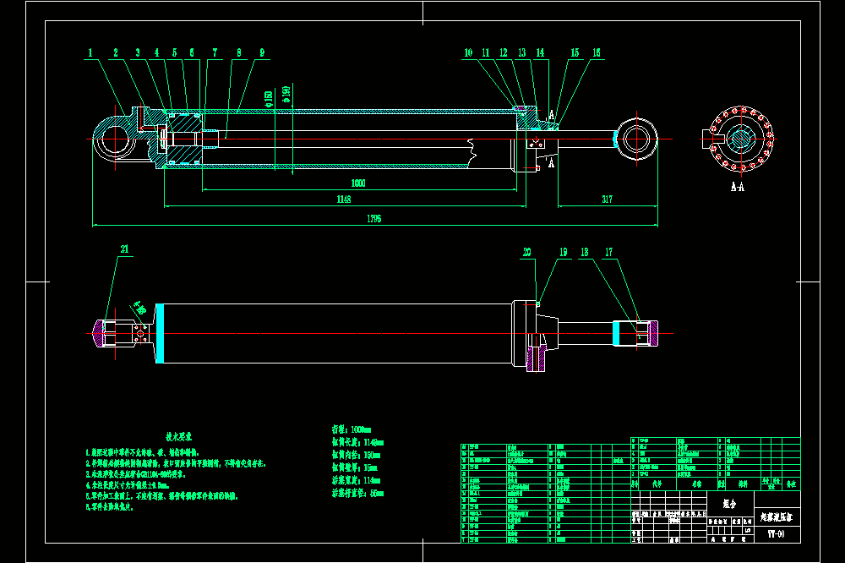The width and height of the screenshot is (845, 563).
Task: Select the φ190 diameter dimension
Action: click(286, 94)
